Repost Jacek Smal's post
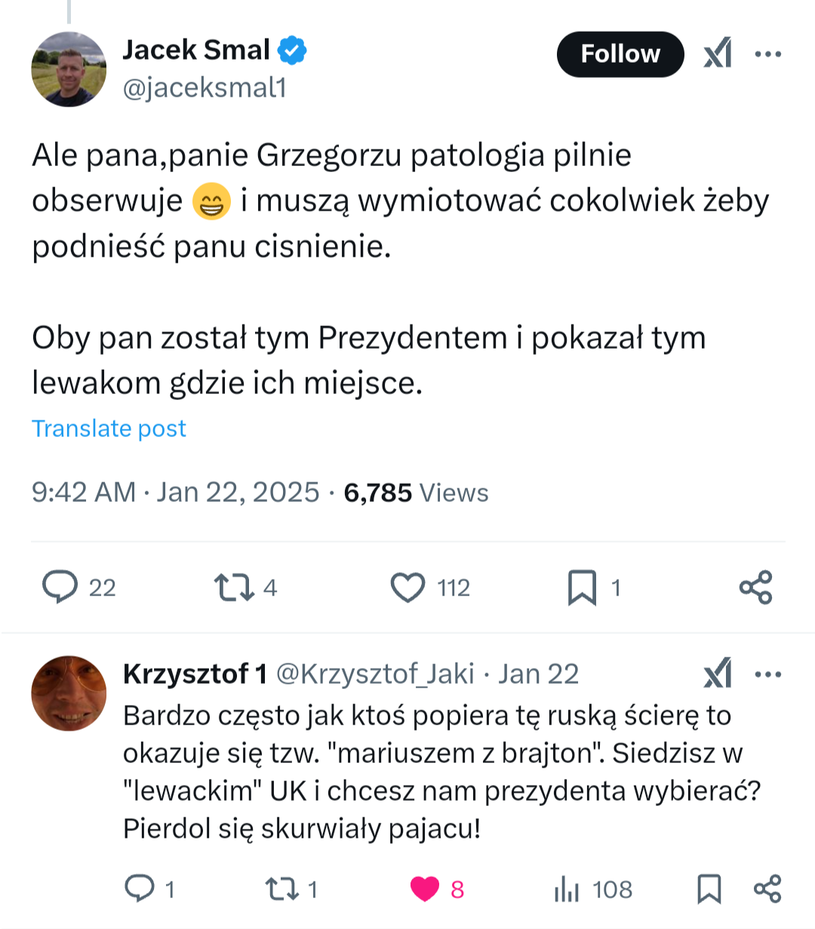 click(x=235, y=587)
